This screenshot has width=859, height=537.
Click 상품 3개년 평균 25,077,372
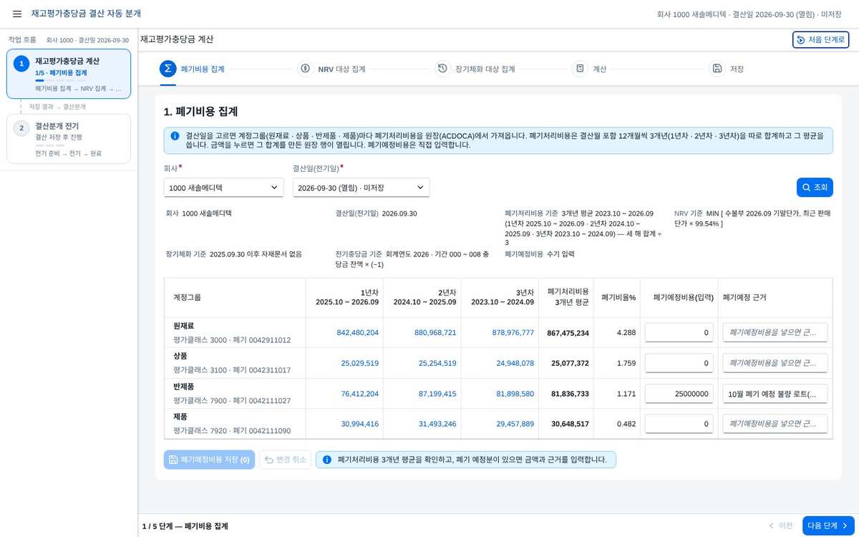tap(570, 363)
